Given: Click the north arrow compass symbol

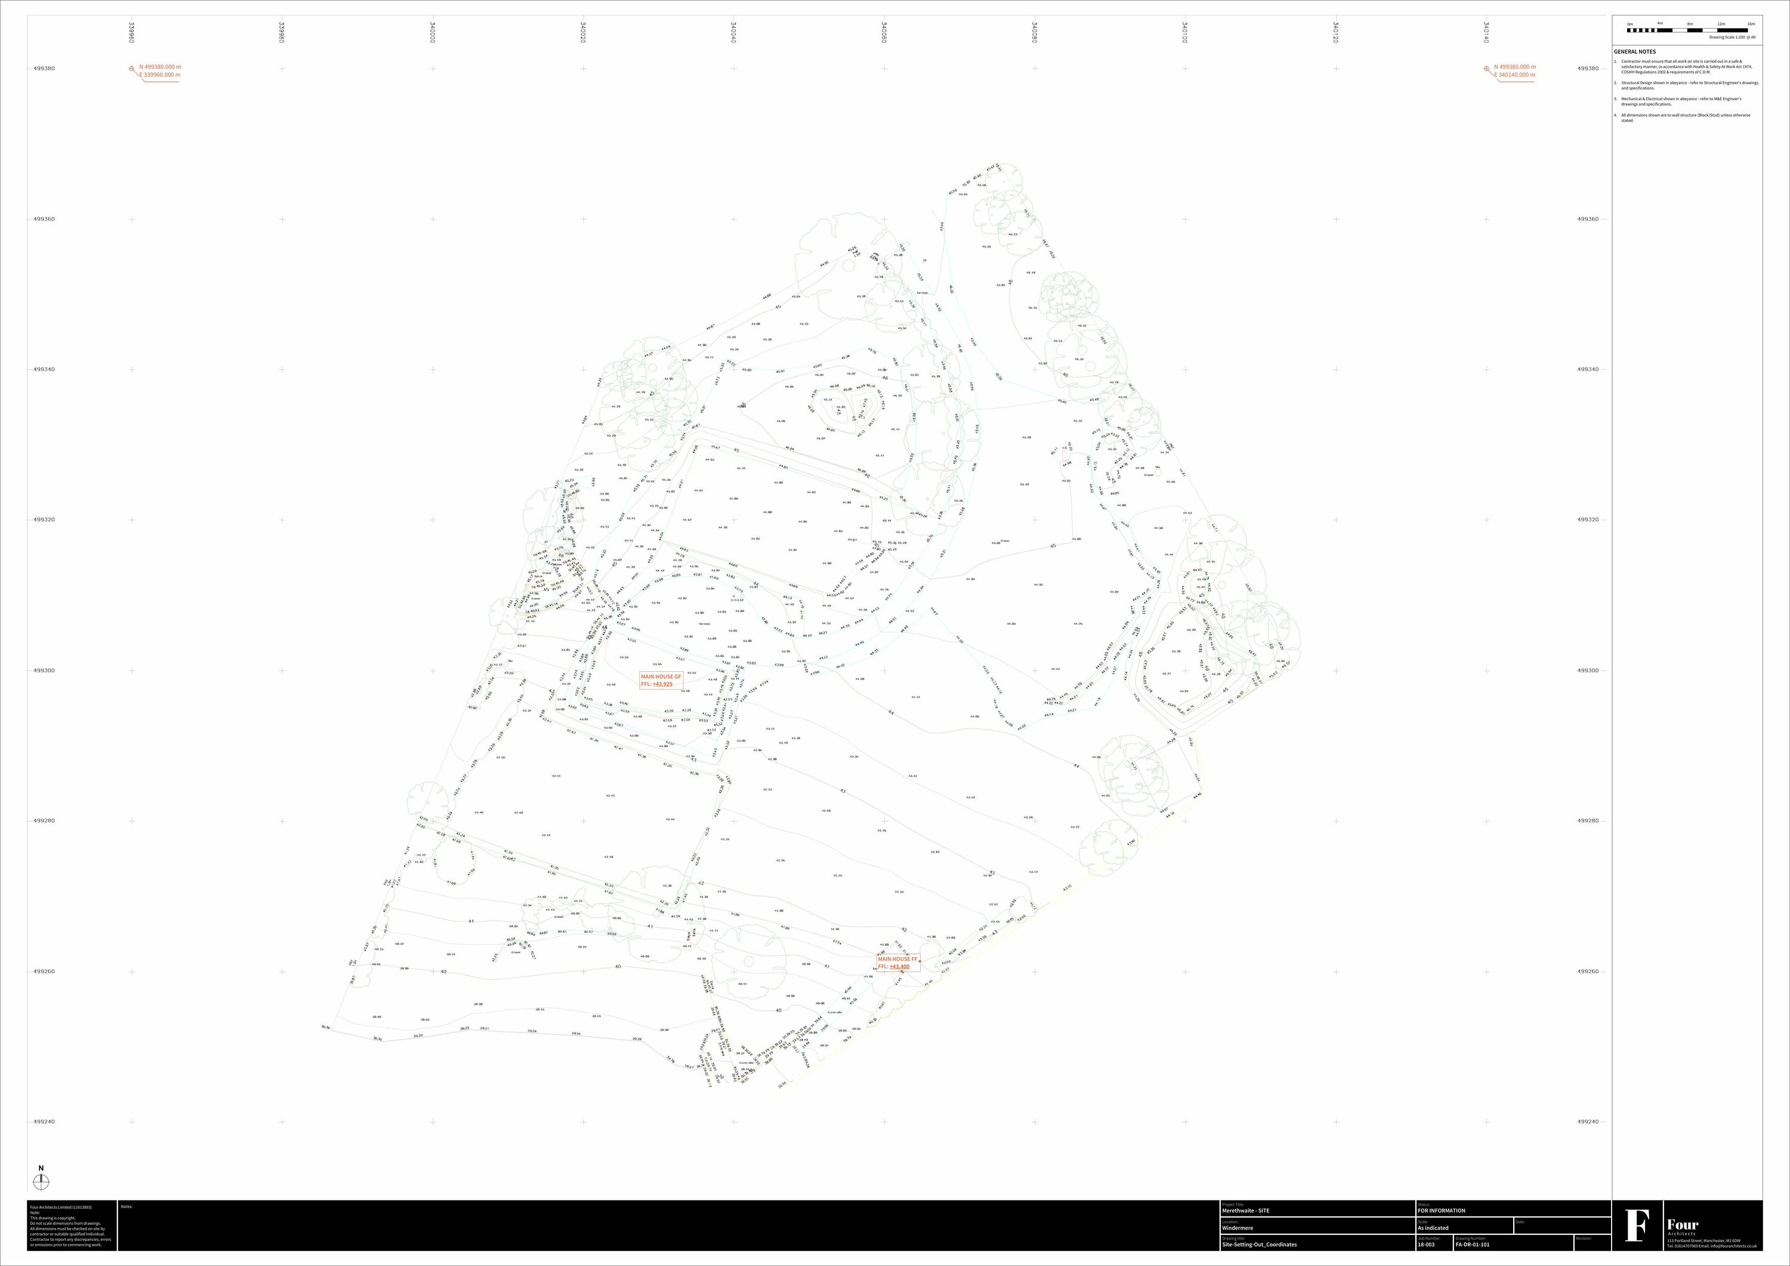Looking at the screenshot, I should click(41, 1182).
